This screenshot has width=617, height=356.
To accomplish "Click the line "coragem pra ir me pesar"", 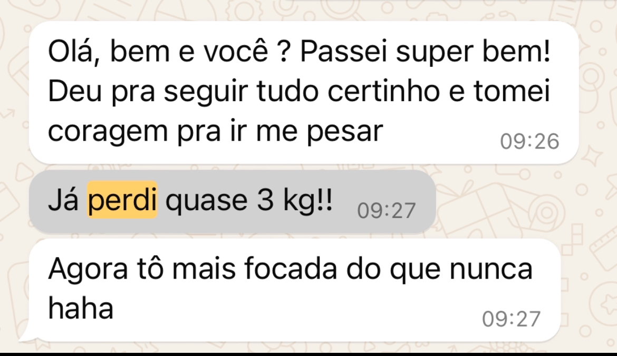I will (x=215, y=132).
